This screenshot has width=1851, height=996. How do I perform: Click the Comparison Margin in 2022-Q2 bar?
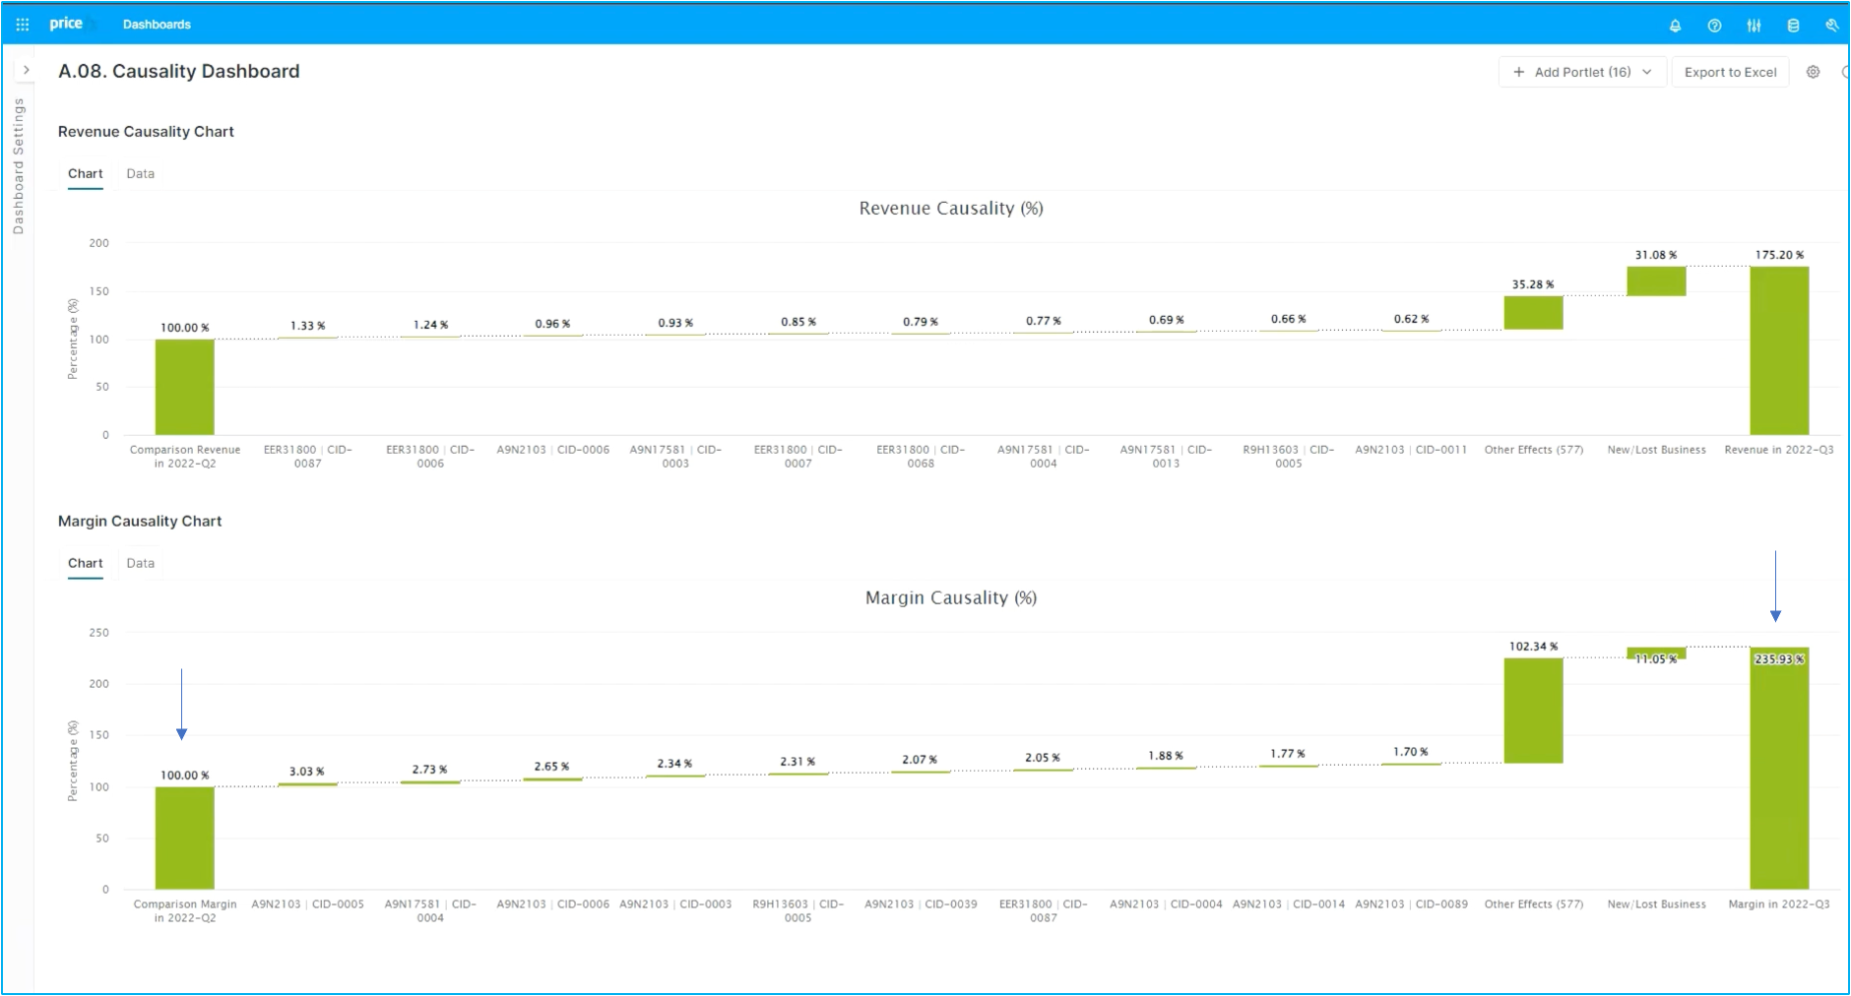(x=184, y=838)
